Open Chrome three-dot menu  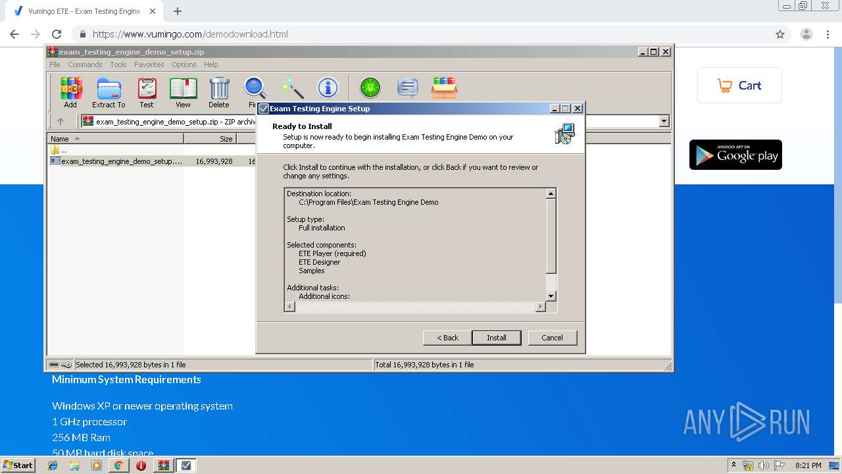tap(828, 34)
